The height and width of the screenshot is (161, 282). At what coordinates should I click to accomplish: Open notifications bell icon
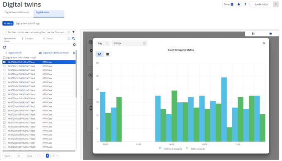click(238, 4)
